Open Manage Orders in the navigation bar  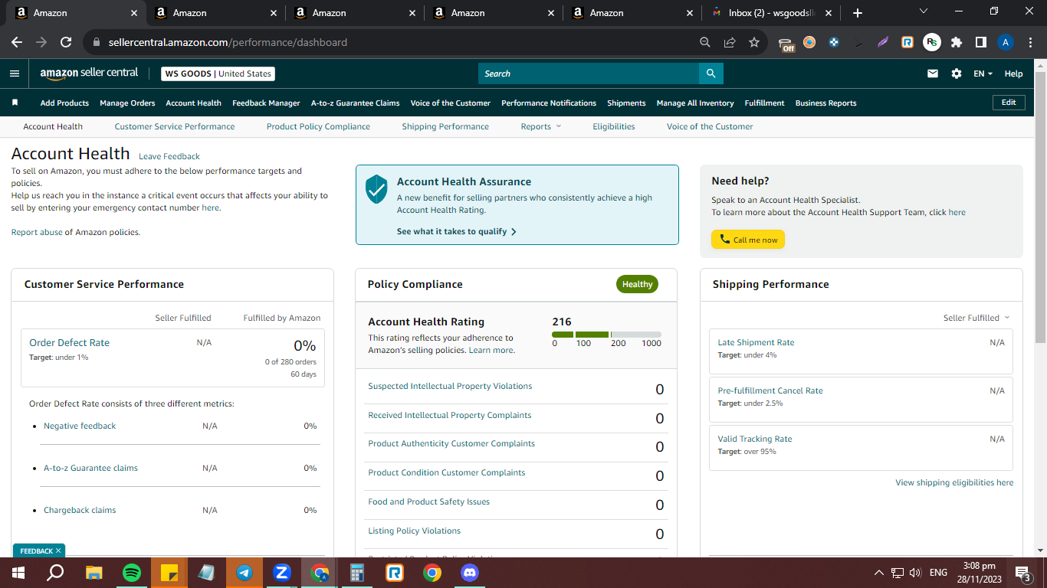tap(127, 103)
